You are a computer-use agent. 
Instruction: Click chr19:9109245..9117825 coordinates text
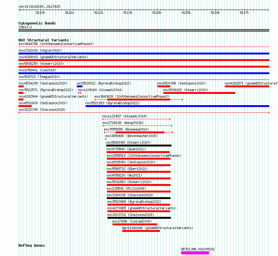click(x=39, y=7)
